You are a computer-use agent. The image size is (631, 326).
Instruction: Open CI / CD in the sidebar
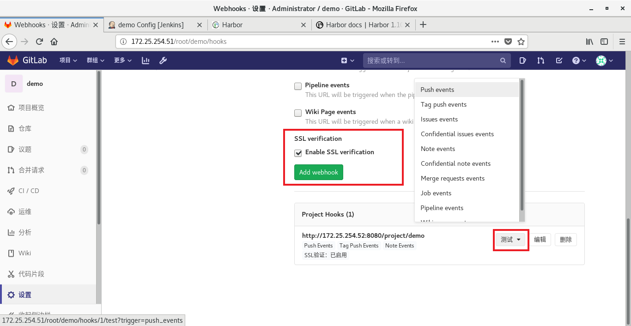(x=29, y=191)
